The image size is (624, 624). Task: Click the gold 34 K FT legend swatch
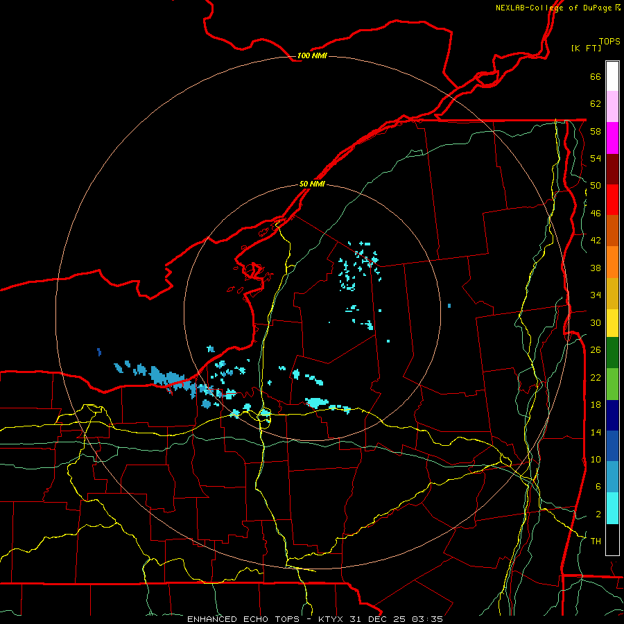[x=612, y=293]
